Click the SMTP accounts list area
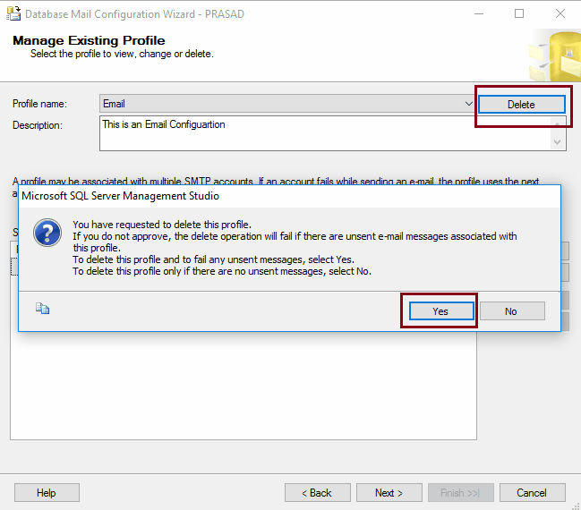581x510 pixels. [242, 385]
